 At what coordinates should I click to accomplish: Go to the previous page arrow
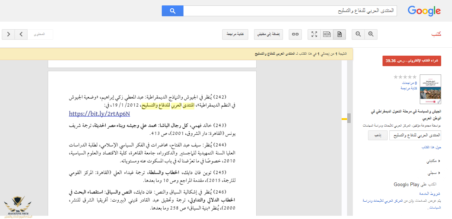pos(21,34)
